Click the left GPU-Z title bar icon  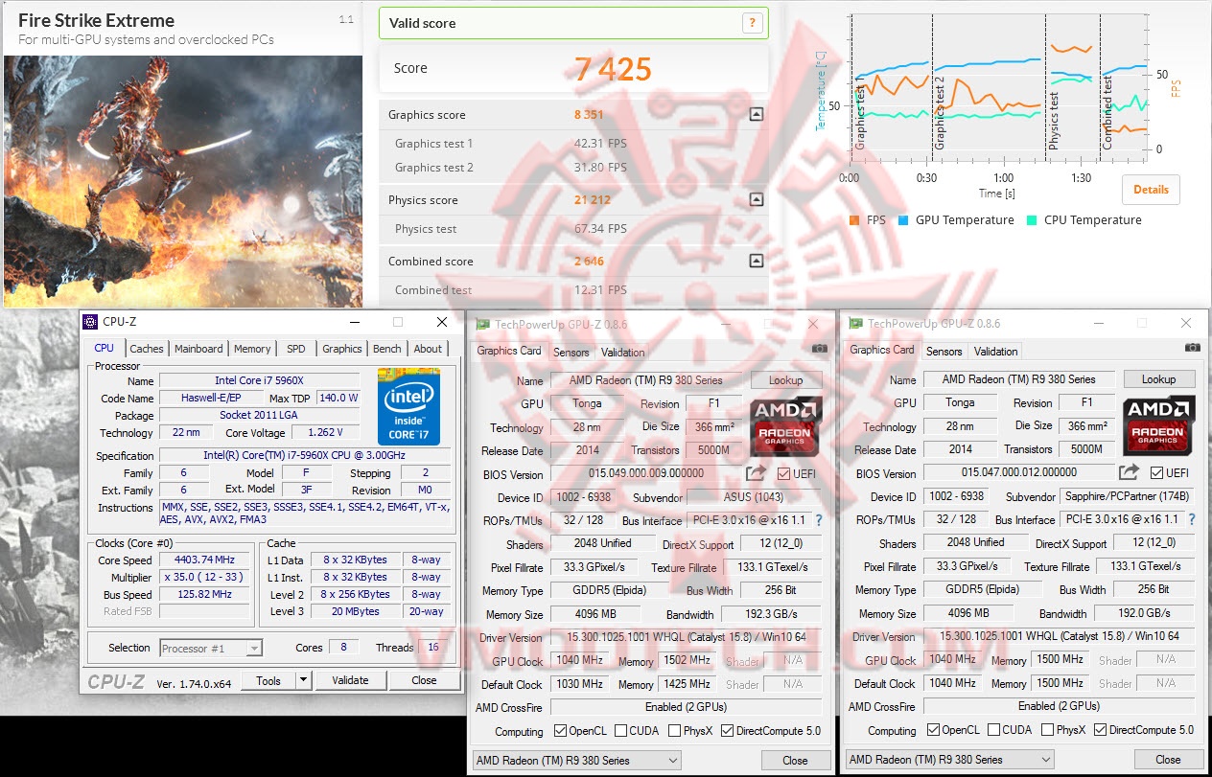[483, 324]
